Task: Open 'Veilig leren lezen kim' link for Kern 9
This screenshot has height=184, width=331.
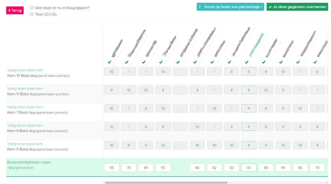Action: coord(25,144)
